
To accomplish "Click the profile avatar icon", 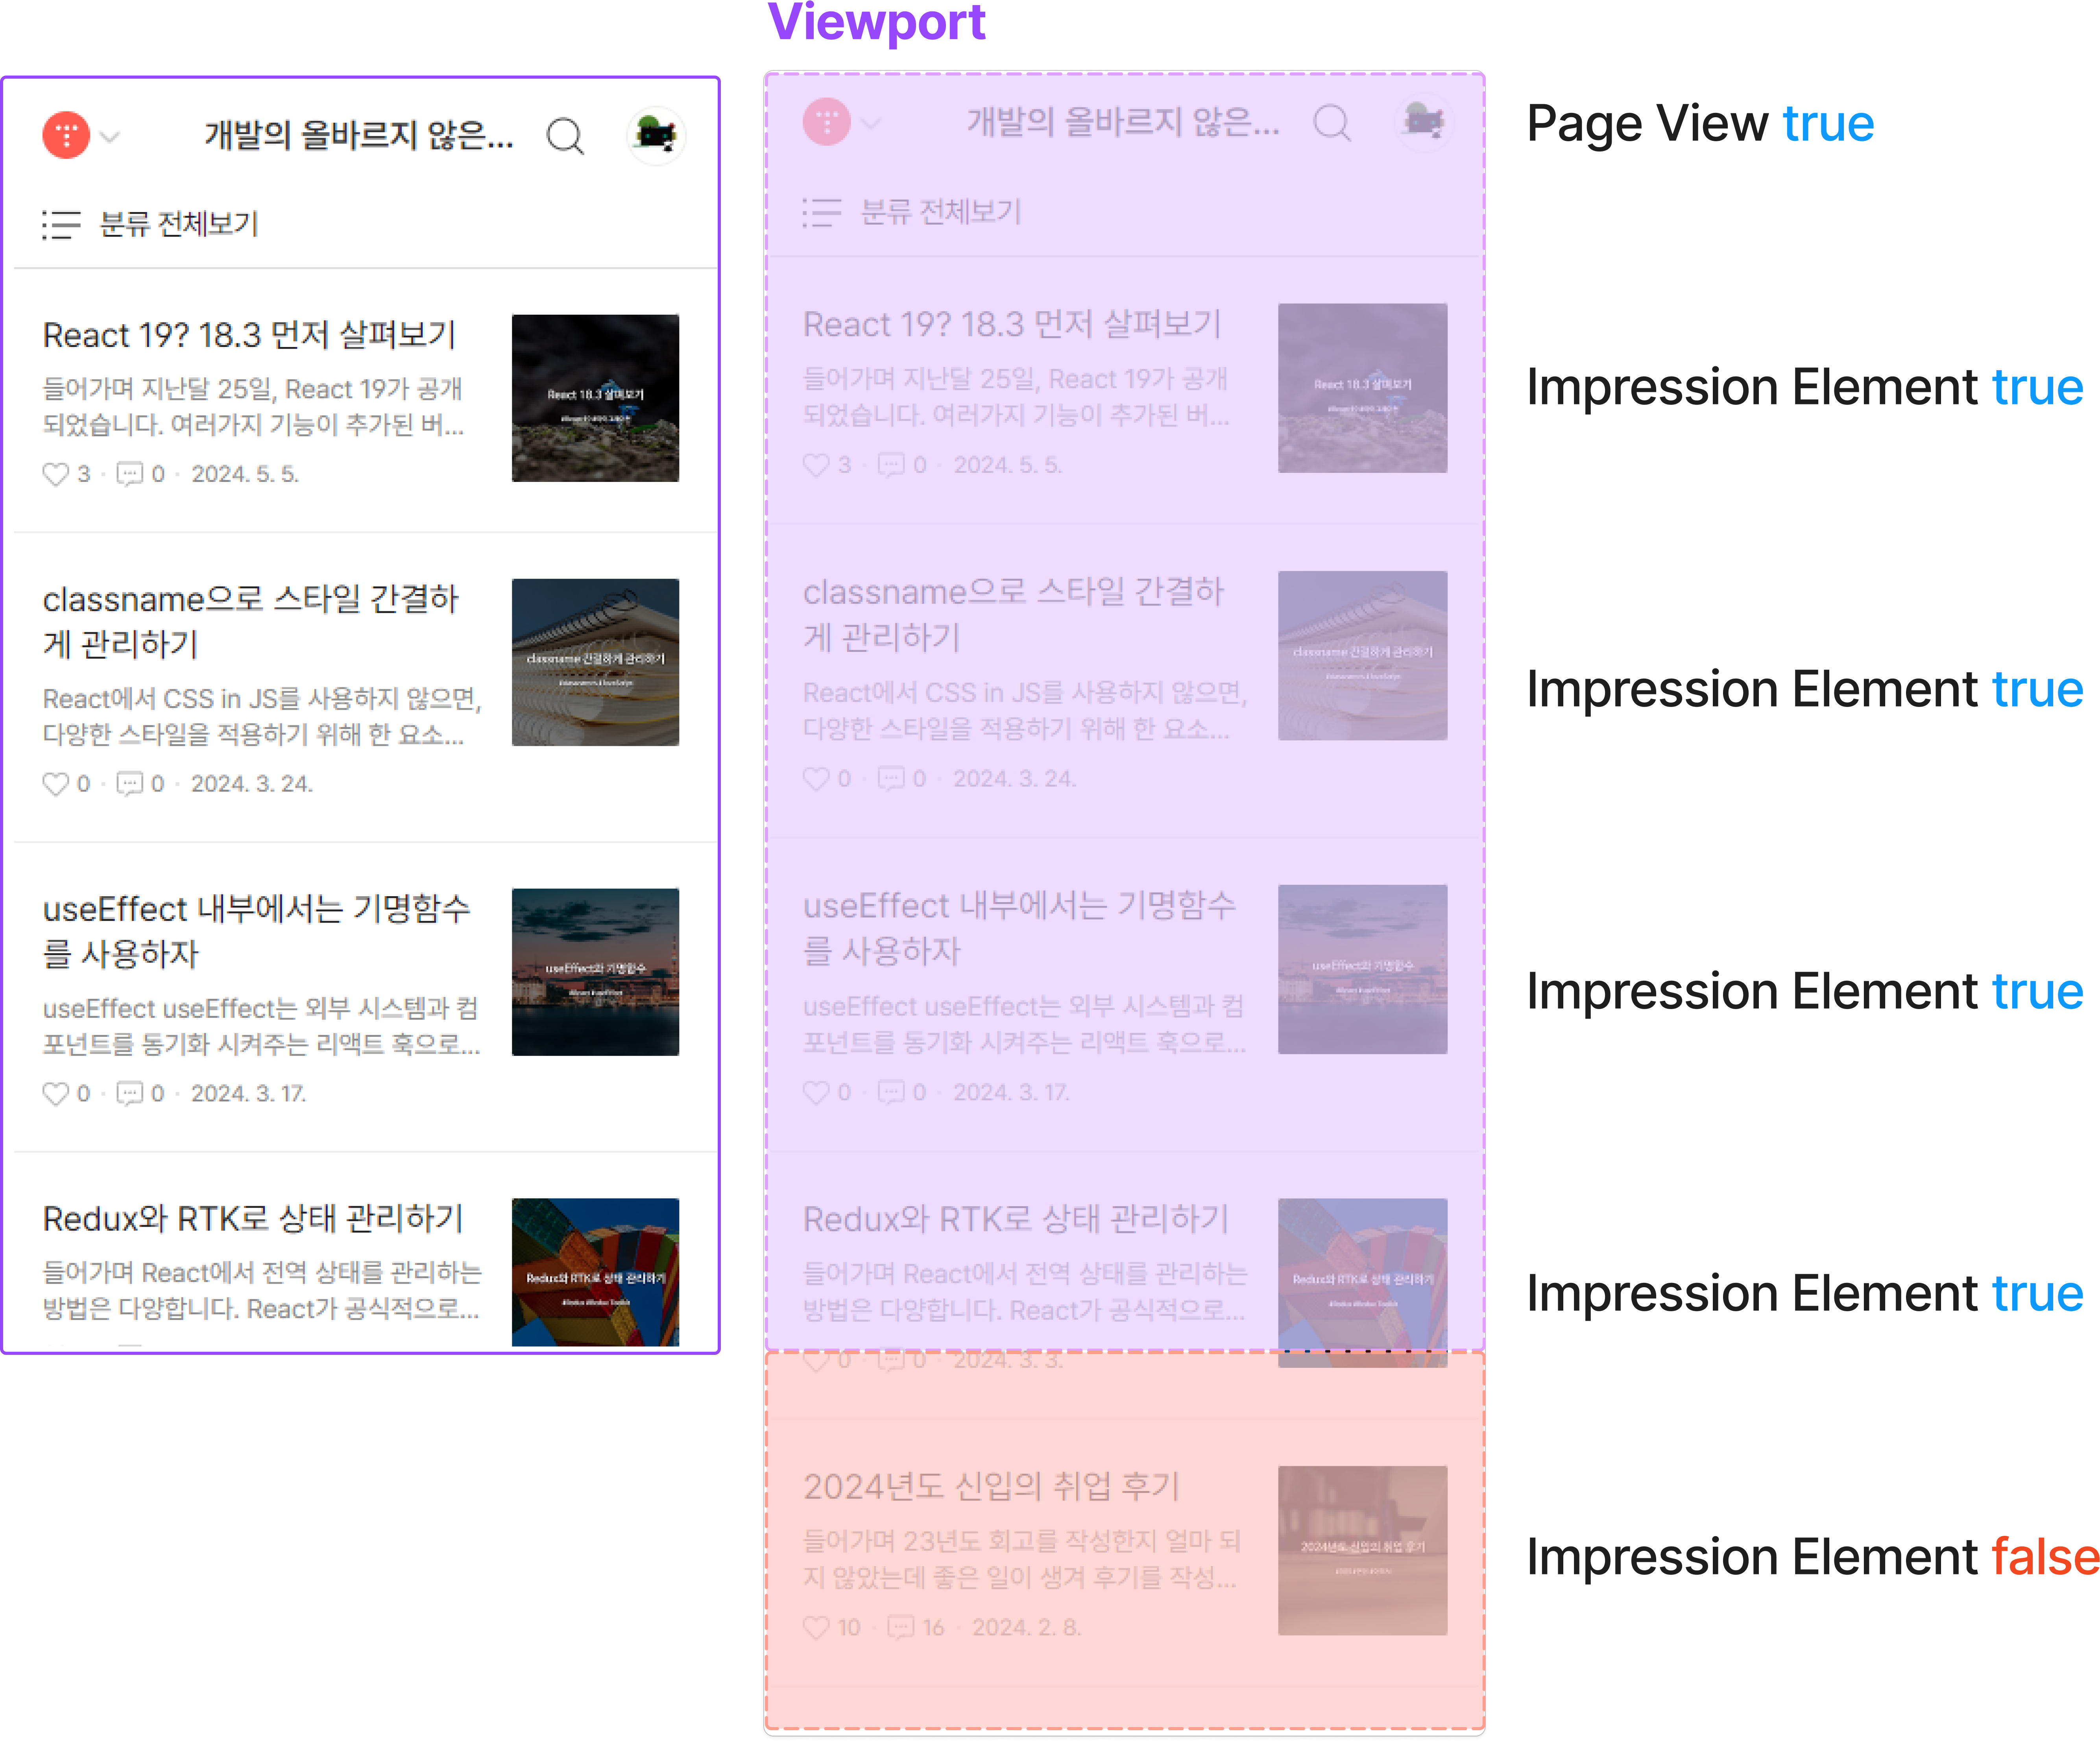I will click(x=656, y=134).
